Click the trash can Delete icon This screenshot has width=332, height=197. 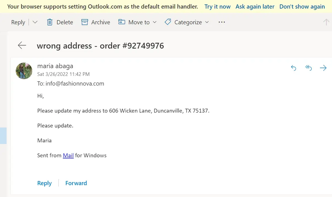[x=50, y=22]
